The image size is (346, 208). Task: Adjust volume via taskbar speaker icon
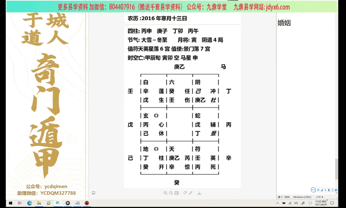pyautogui.click(x=296, y=203)
